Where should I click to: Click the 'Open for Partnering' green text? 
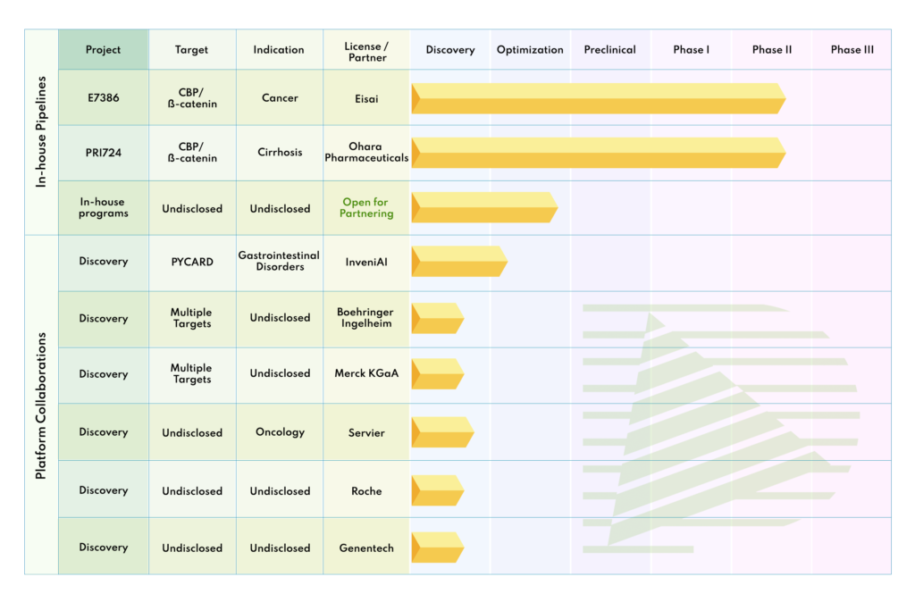point(366,208)
